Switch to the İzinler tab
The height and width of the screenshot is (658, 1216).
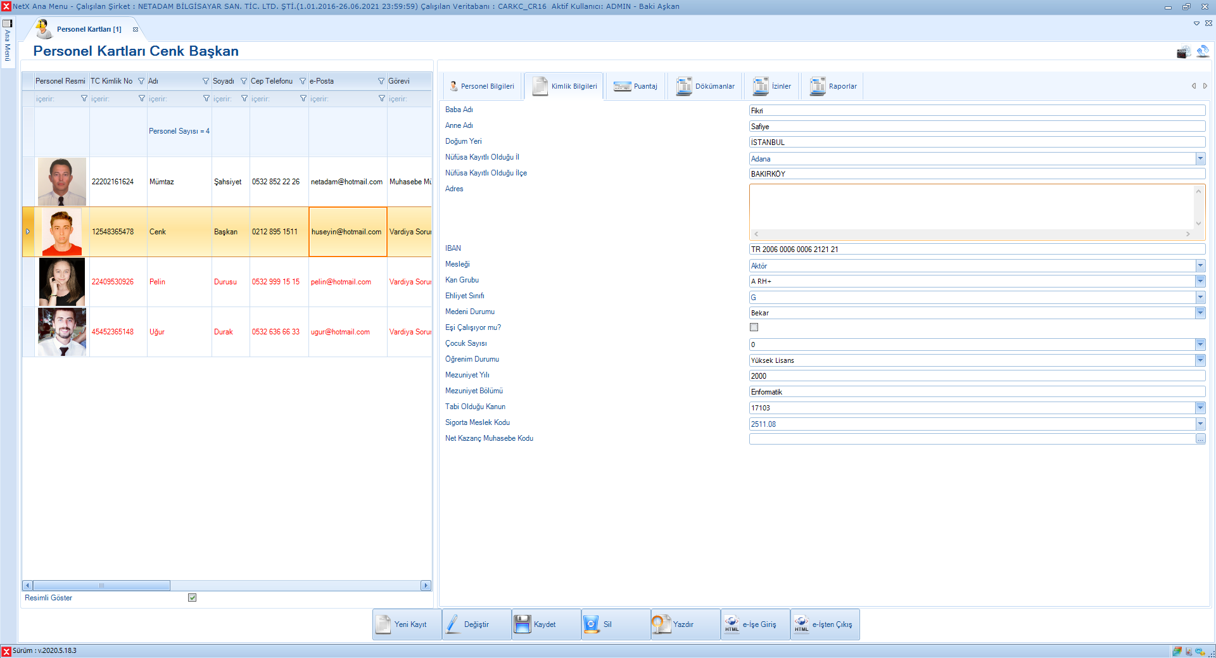(772, 86)
